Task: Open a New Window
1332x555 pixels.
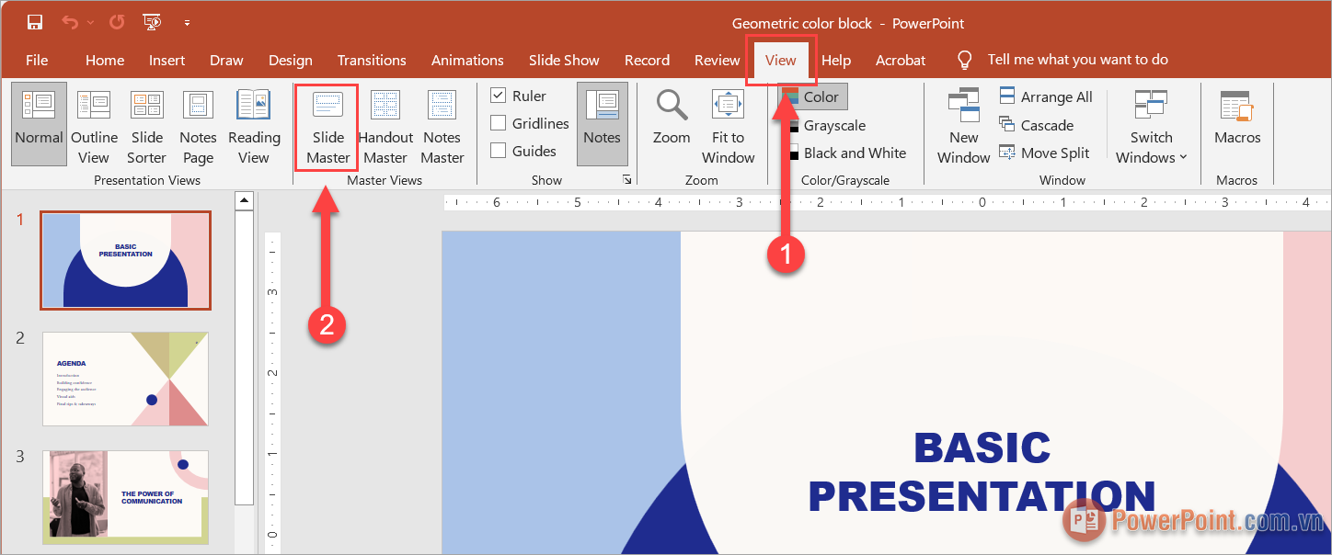Action: [x=964, y=126]
